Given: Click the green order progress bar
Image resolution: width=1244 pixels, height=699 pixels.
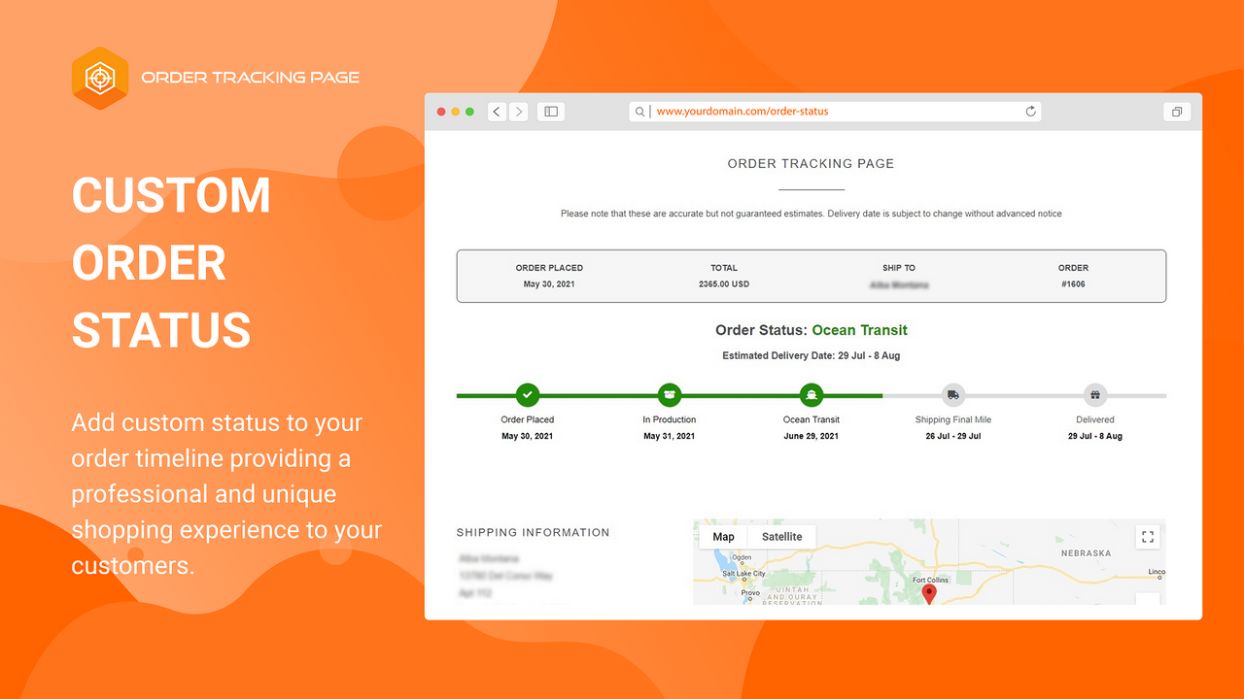Looking at the screenshot, I should coord(670,396).
